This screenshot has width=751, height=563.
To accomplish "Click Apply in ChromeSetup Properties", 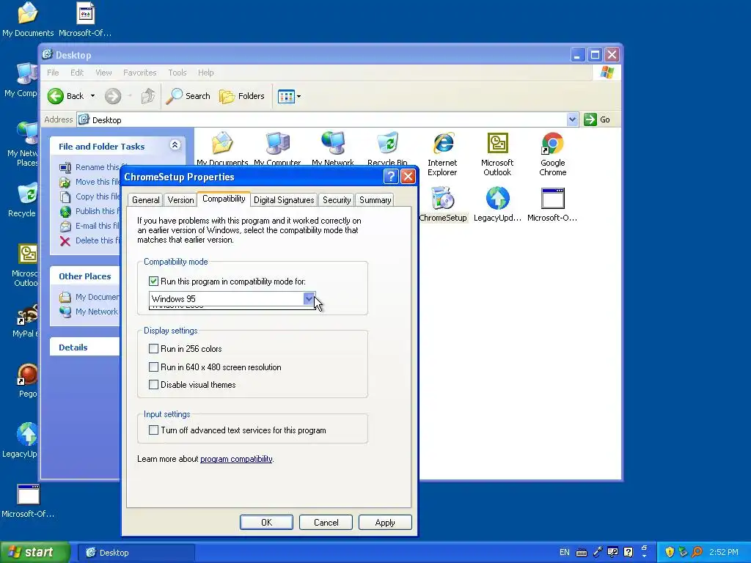I will tap(385, 522).
